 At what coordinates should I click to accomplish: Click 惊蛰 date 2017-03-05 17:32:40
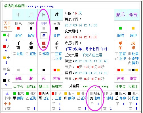click(91, 61)
